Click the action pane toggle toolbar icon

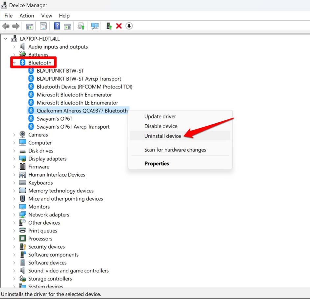pyautogui.click(x=67, y=26)
